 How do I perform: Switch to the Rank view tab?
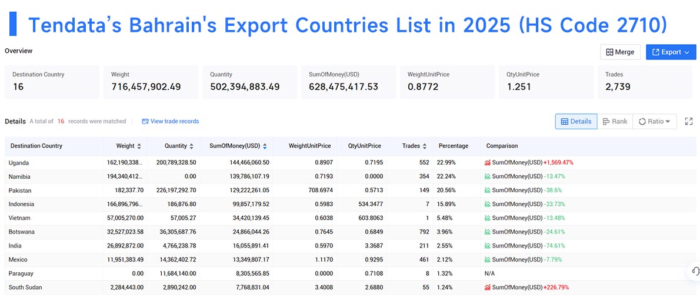coord(615,121)
